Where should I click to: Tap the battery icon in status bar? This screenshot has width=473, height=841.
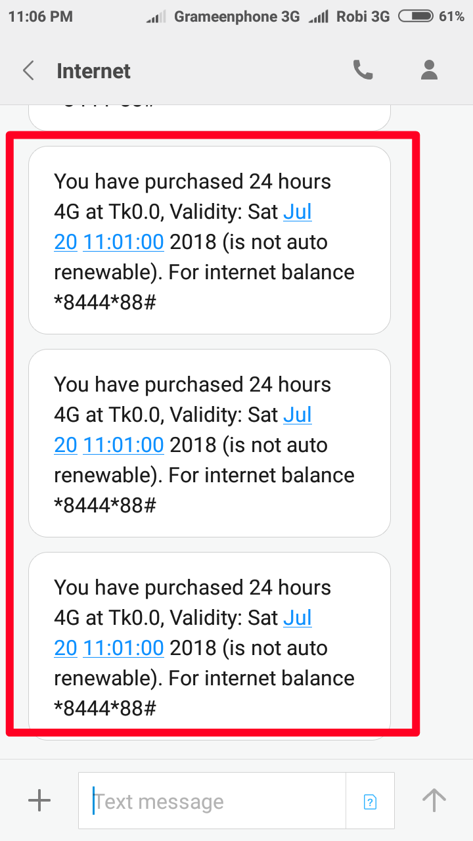coord(415,16)
